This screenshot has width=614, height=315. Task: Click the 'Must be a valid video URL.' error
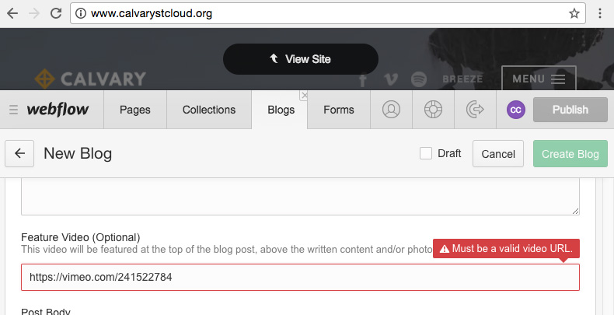point(506,248)
